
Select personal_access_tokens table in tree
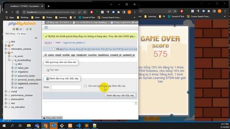29,80
